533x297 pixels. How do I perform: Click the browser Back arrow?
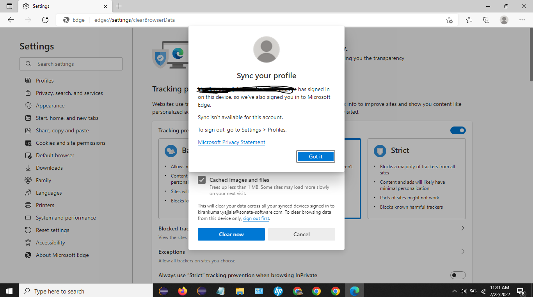11,20
